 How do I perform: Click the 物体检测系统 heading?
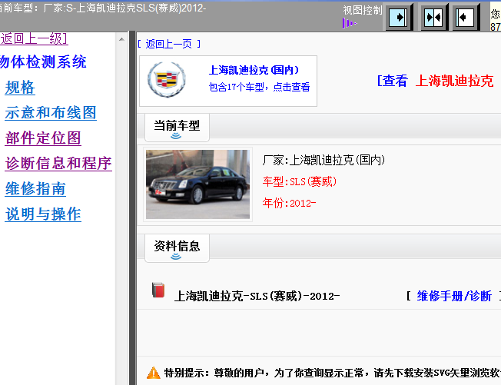(43, 62)
